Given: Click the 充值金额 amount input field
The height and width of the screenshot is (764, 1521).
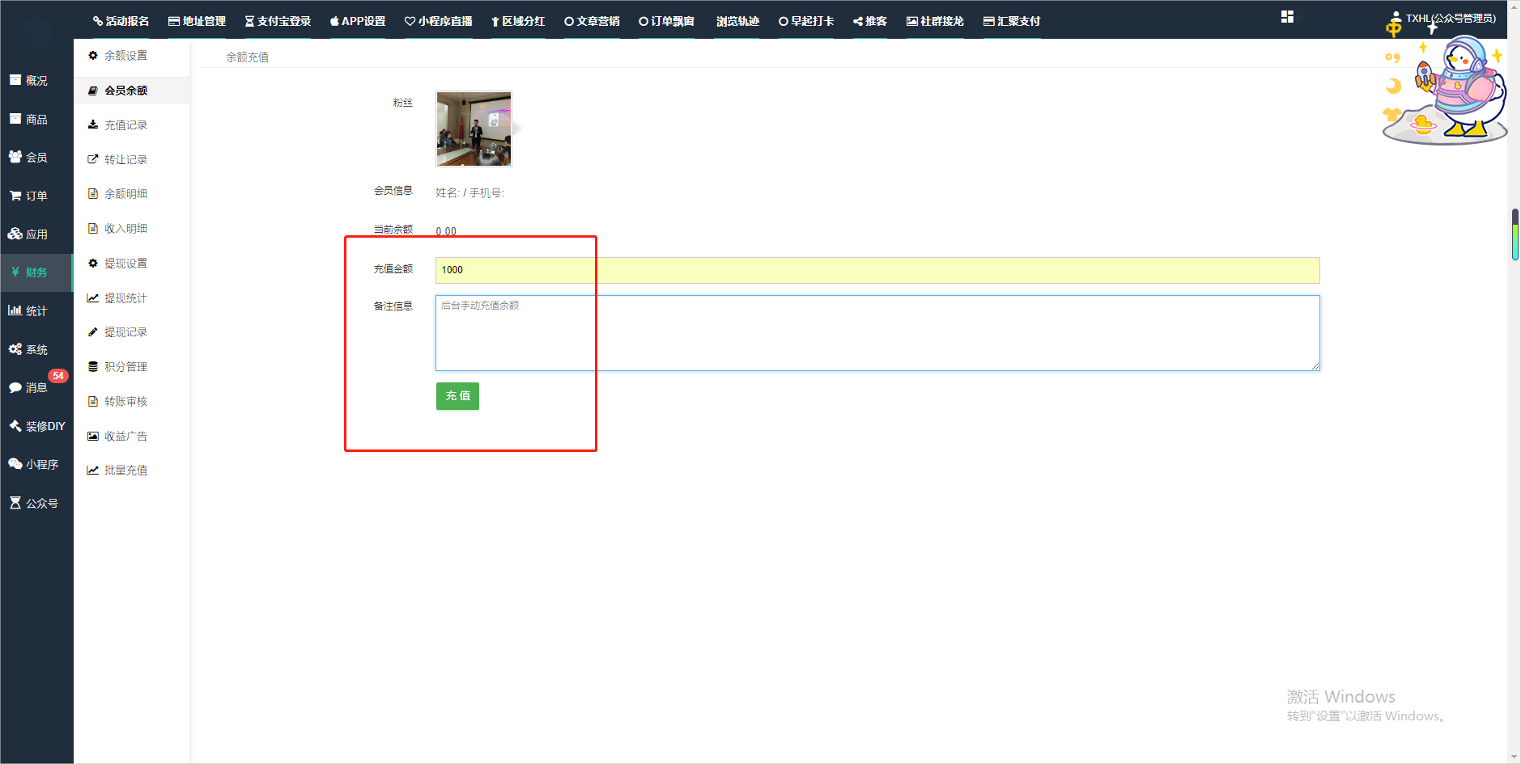Looking at the screenshot, I should pos(877,270).
